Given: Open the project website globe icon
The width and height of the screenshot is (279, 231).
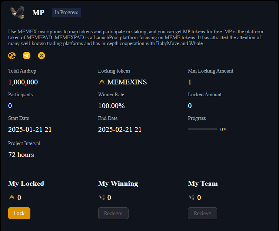Looking at the screenshot, I should (x=12, y=56).
